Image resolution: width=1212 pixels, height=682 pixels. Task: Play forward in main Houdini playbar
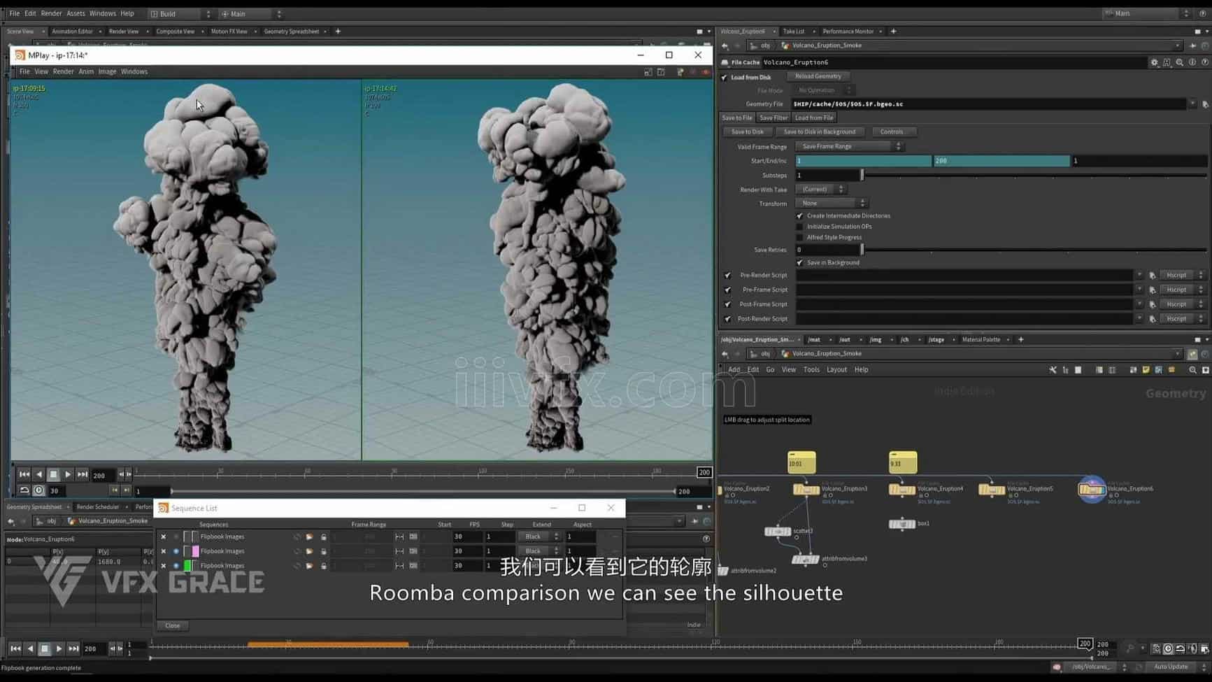[59, 648]
